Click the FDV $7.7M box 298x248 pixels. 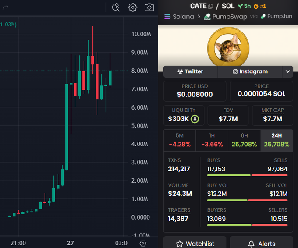click(228, 115)
